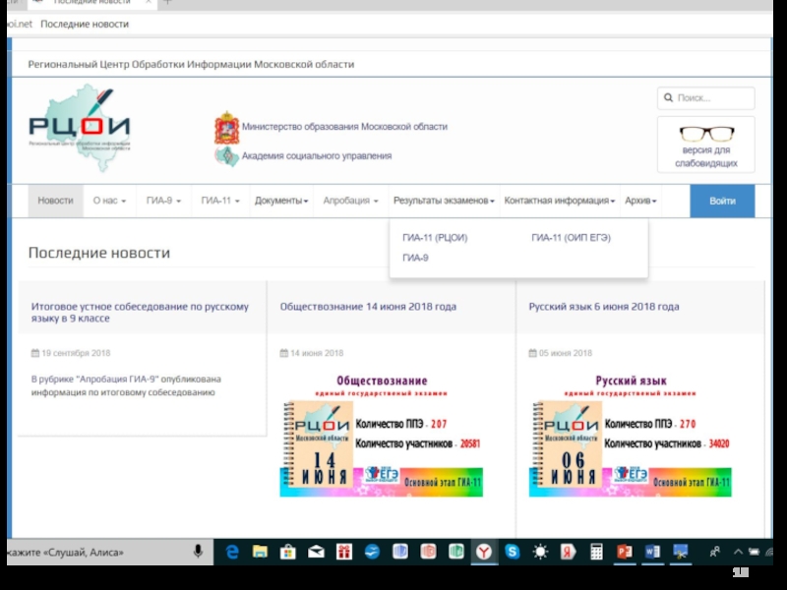Viewport: 787px width, 590px height.
Task: Click the glasses icon for visually impaired version
Action: 706,134
